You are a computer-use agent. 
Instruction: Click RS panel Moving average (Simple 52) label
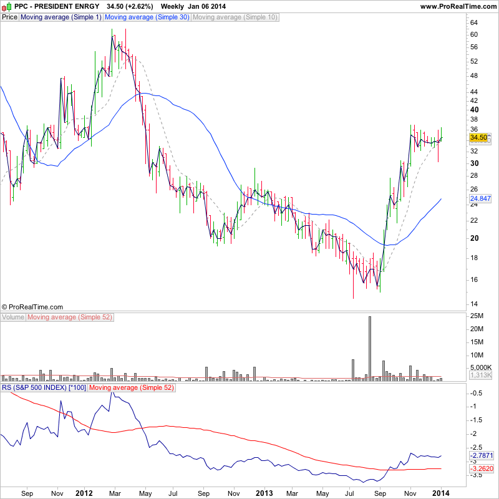tap(132, 387)
